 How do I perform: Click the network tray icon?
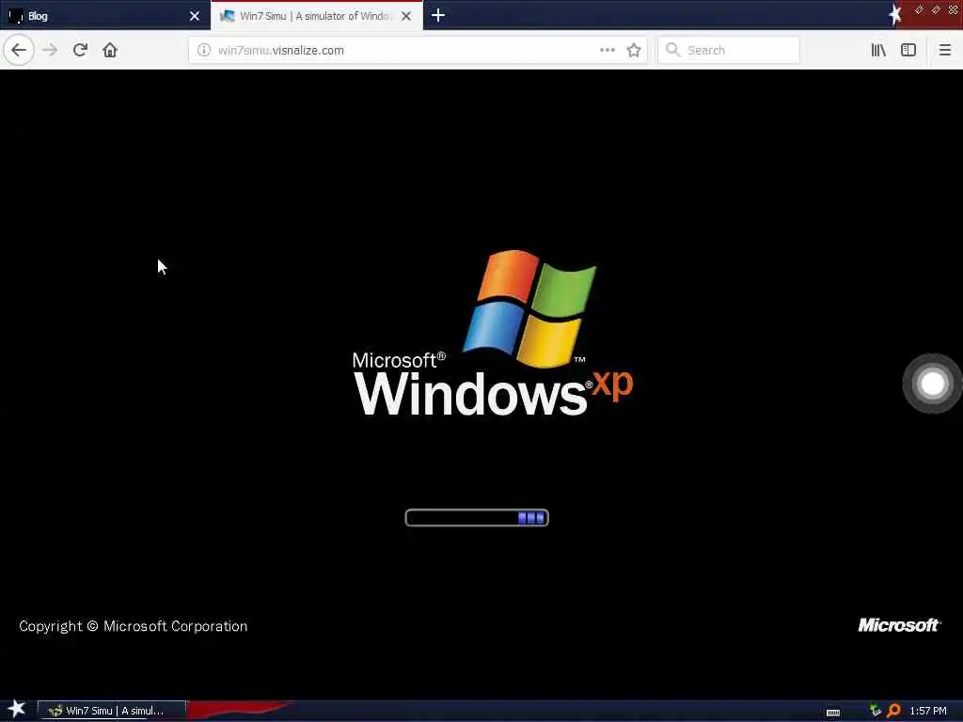point(876,711)
